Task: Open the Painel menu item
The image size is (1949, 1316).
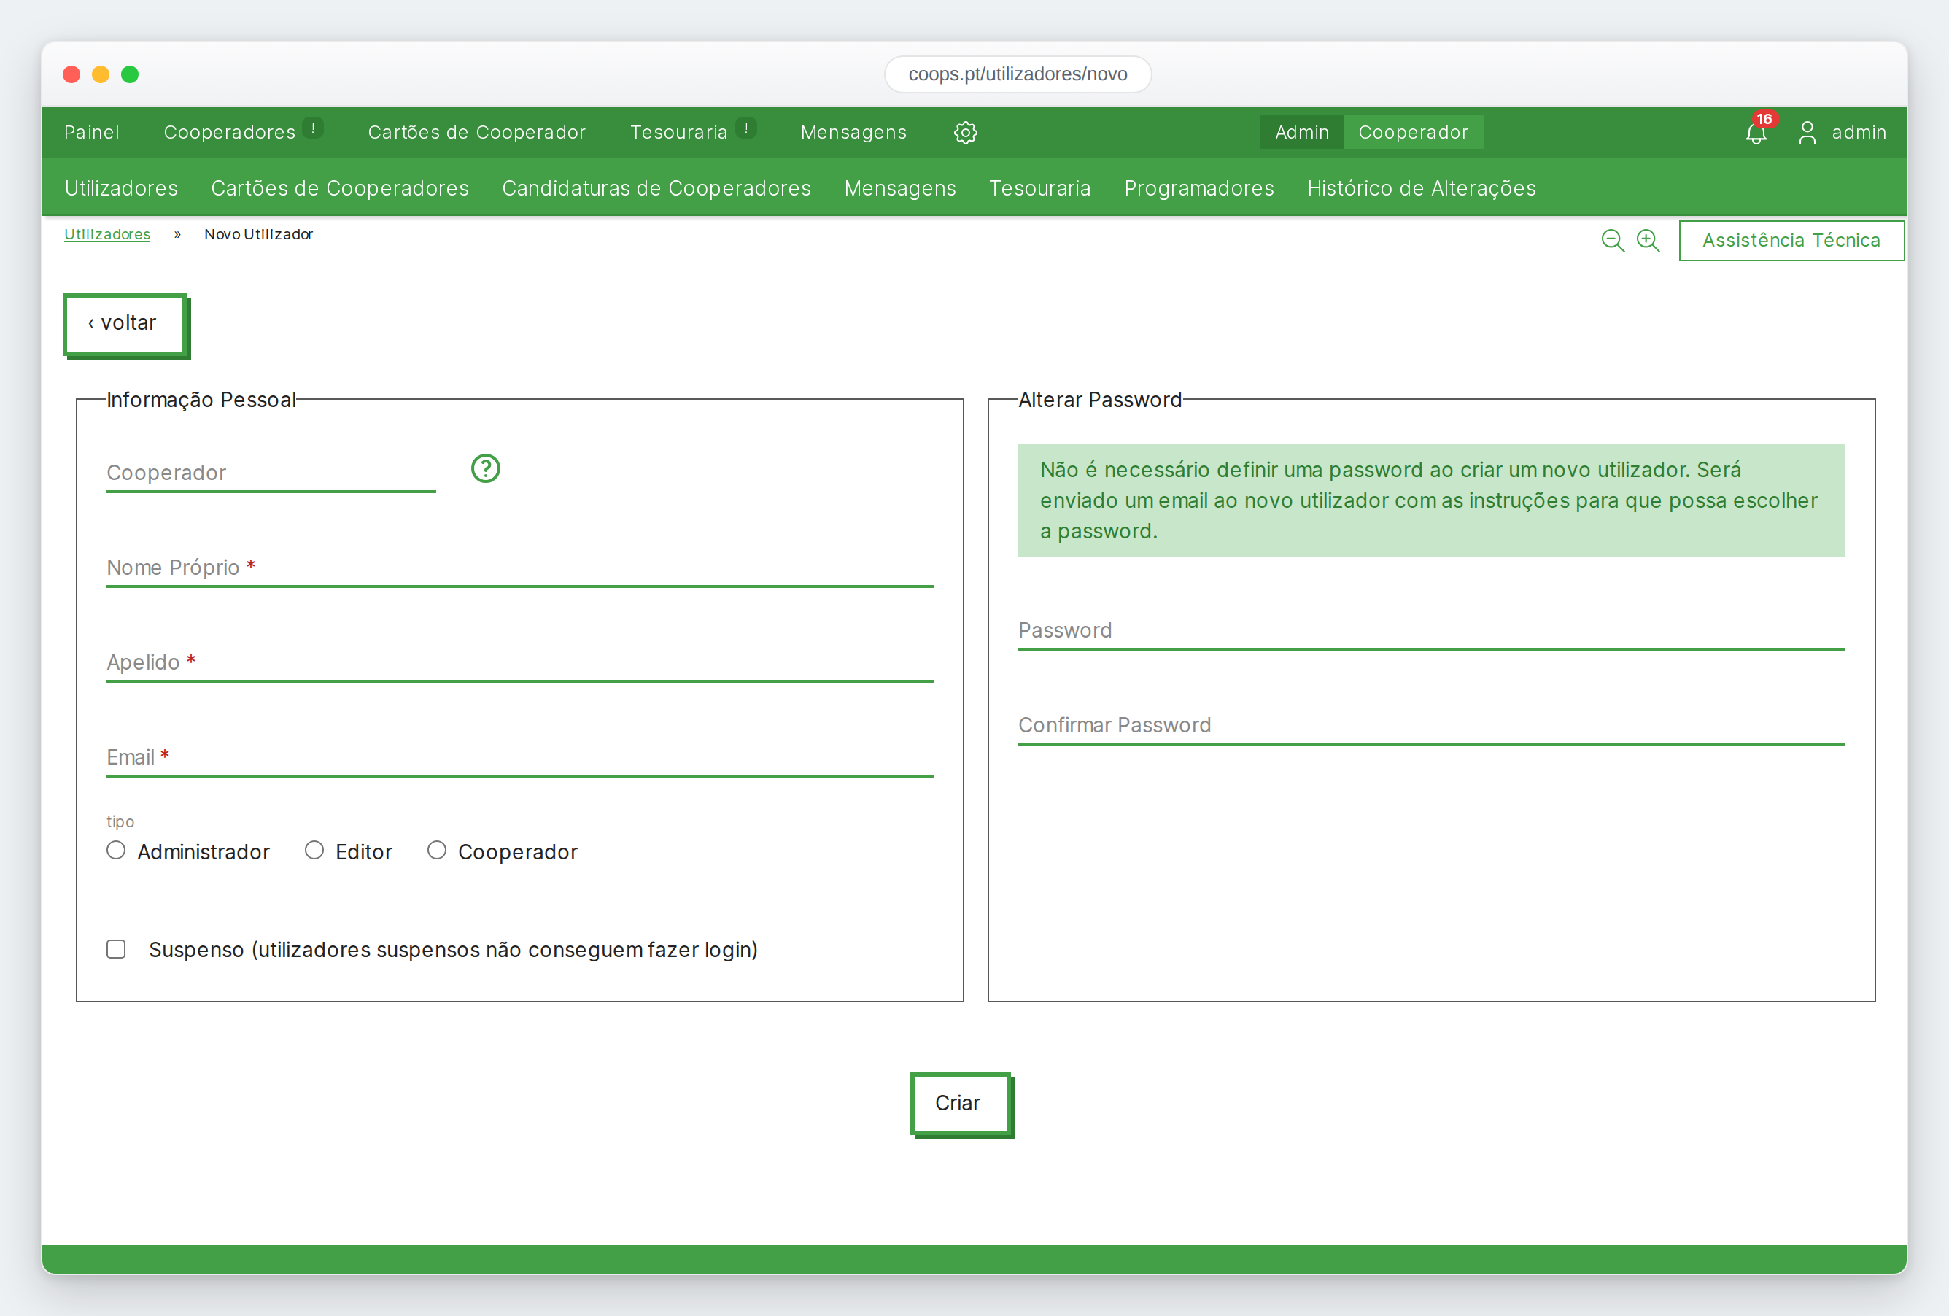Action: point(91,133)
